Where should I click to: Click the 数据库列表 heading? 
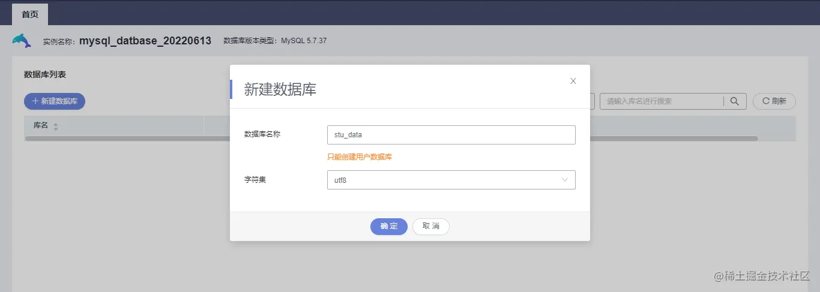(x=45, y=74)
